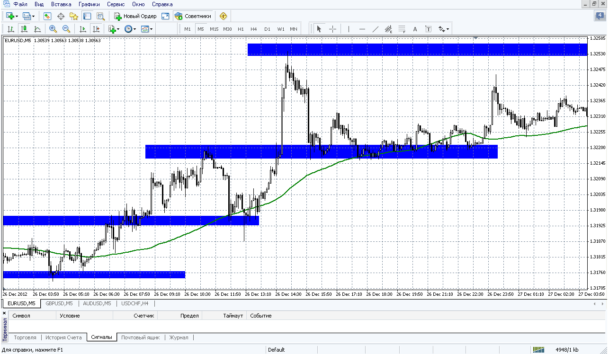Open the new chart dropdown
Image resolution: width=609 pixels, height=354 pixels.
coord(12,16)
